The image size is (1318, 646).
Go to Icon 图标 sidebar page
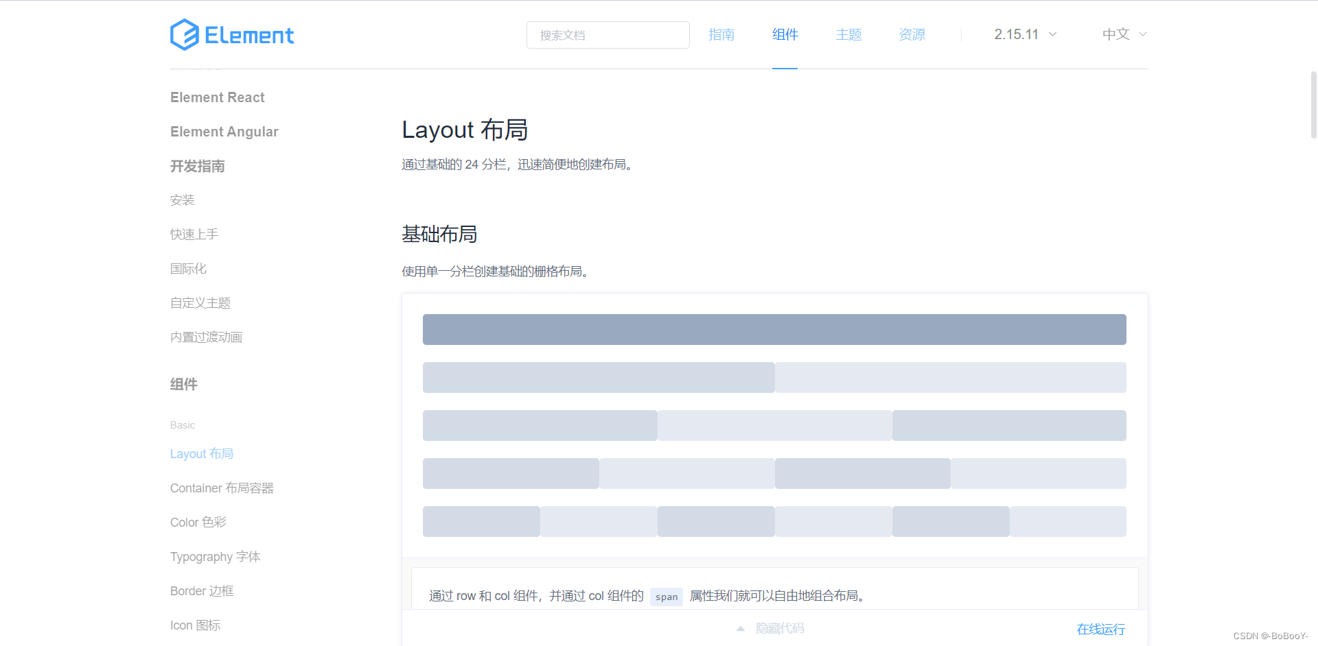tap(196, 625)
